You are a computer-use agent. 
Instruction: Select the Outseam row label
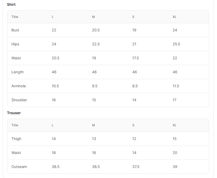[x=19, y=167]
